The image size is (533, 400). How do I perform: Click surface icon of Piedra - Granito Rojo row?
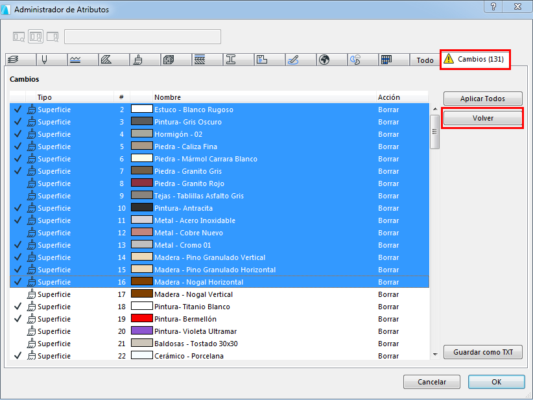[31, 183]
